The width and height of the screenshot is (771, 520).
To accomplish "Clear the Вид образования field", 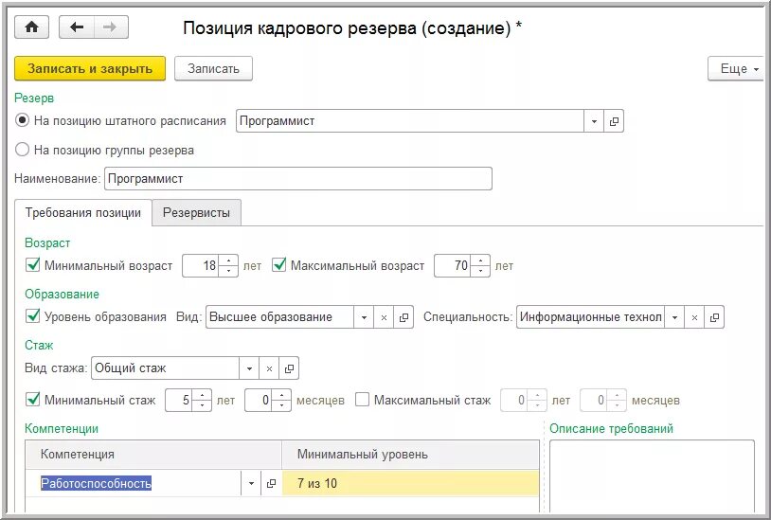I will pos(384,317).
